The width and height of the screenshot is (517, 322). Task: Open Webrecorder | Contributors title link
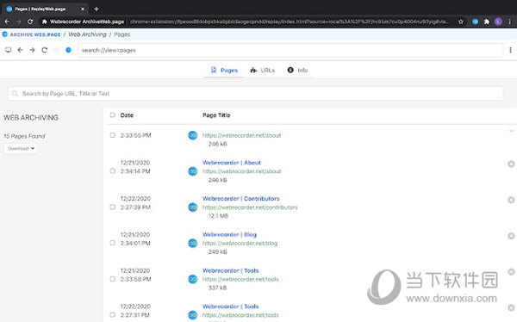coord(241,198)
